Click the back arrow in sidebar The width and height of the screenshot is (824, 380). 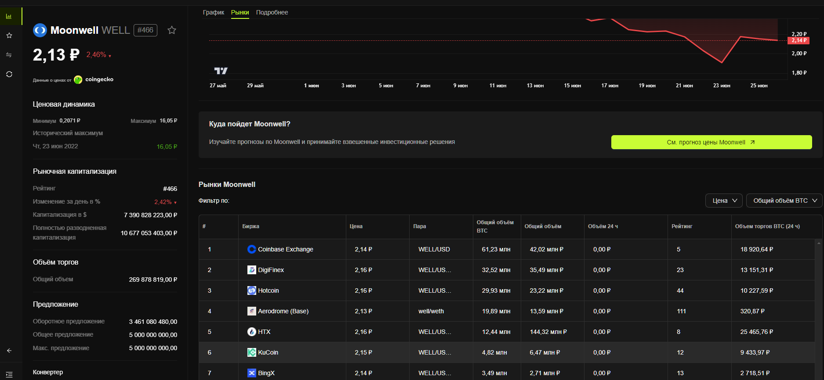9,351
